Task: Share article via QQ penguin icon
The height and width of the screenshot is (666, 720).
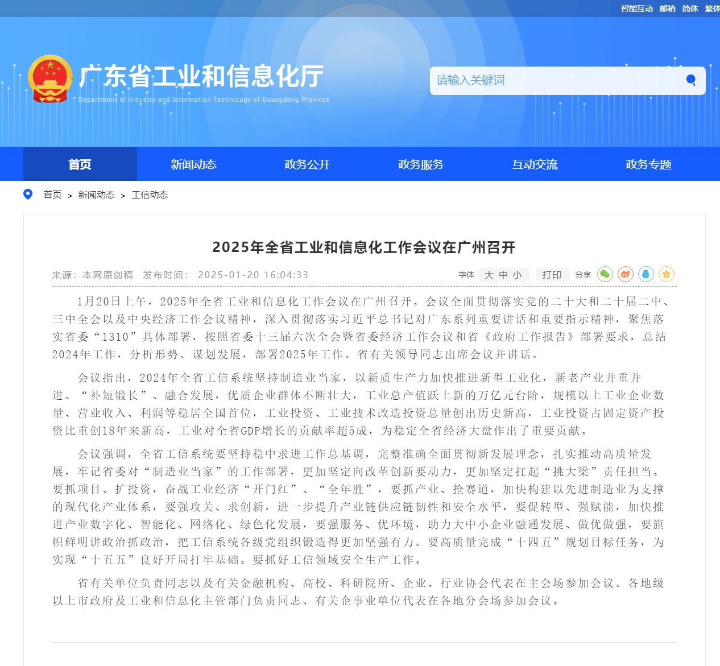Action: click(x=646, y=275)
